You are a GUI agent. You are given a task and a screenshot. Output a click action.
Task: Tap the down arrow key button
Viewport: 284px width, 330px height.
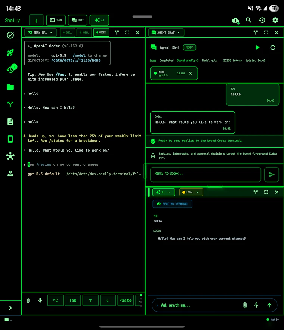(108, 301)
